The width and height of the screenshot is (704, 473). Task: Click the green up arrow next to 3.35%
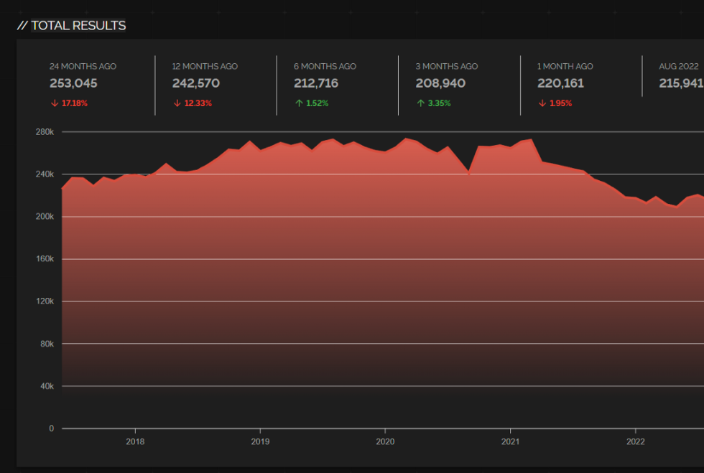click(x=421, y=103)
